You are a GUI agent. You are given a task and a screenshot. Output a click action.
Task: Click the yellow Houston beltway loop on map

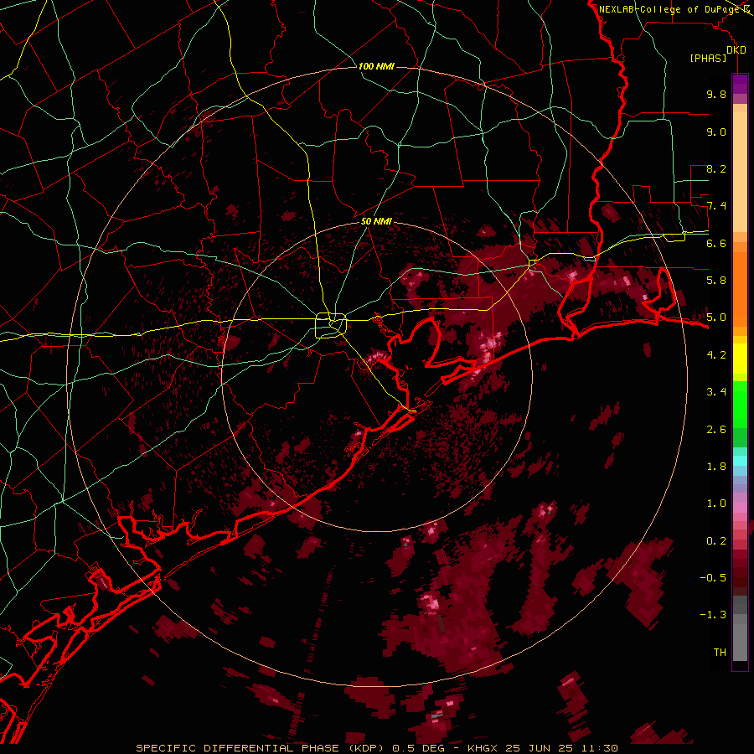[x=331, y=326]
